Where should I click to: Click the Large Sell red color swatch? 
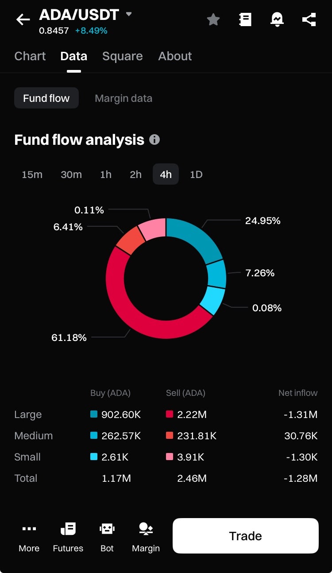coord(170,414)
